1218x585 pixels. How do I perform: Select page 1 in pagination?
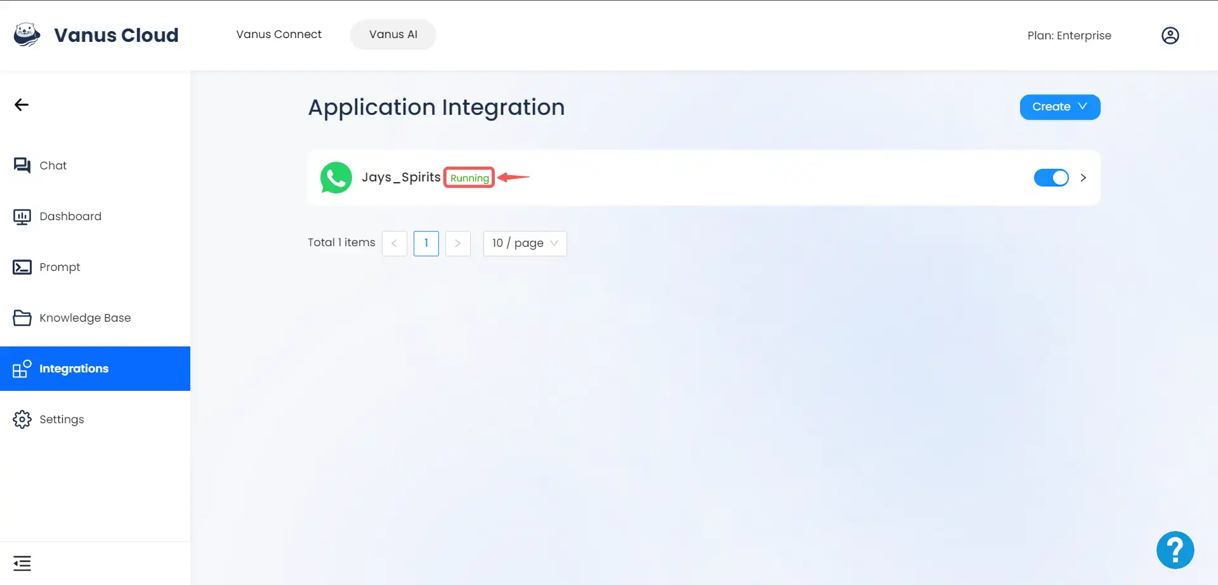[x=426, y=244]
